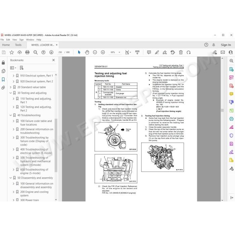Open the page thumbnails panel
Viewport: 235px width, 235px height.
(3, 71)
